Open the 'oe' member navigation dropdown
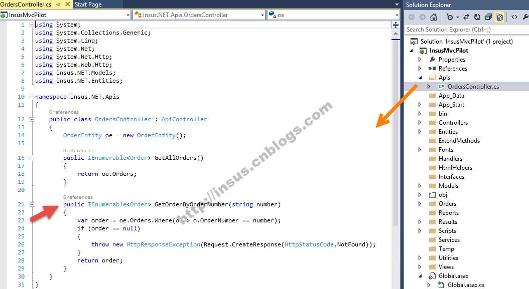This screenshot has height=289, width=529. coord(396,15)
